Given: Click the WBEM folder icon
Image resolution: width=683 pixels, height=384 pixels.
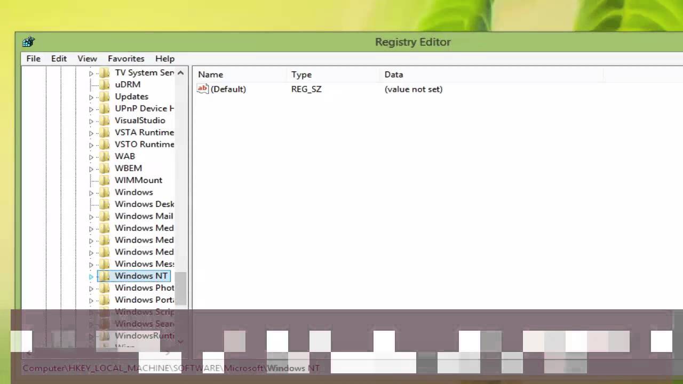Looking at the screenshot, I should point(105,168).
